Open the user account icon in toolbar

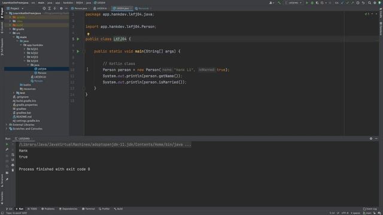(x=271, y=2)
